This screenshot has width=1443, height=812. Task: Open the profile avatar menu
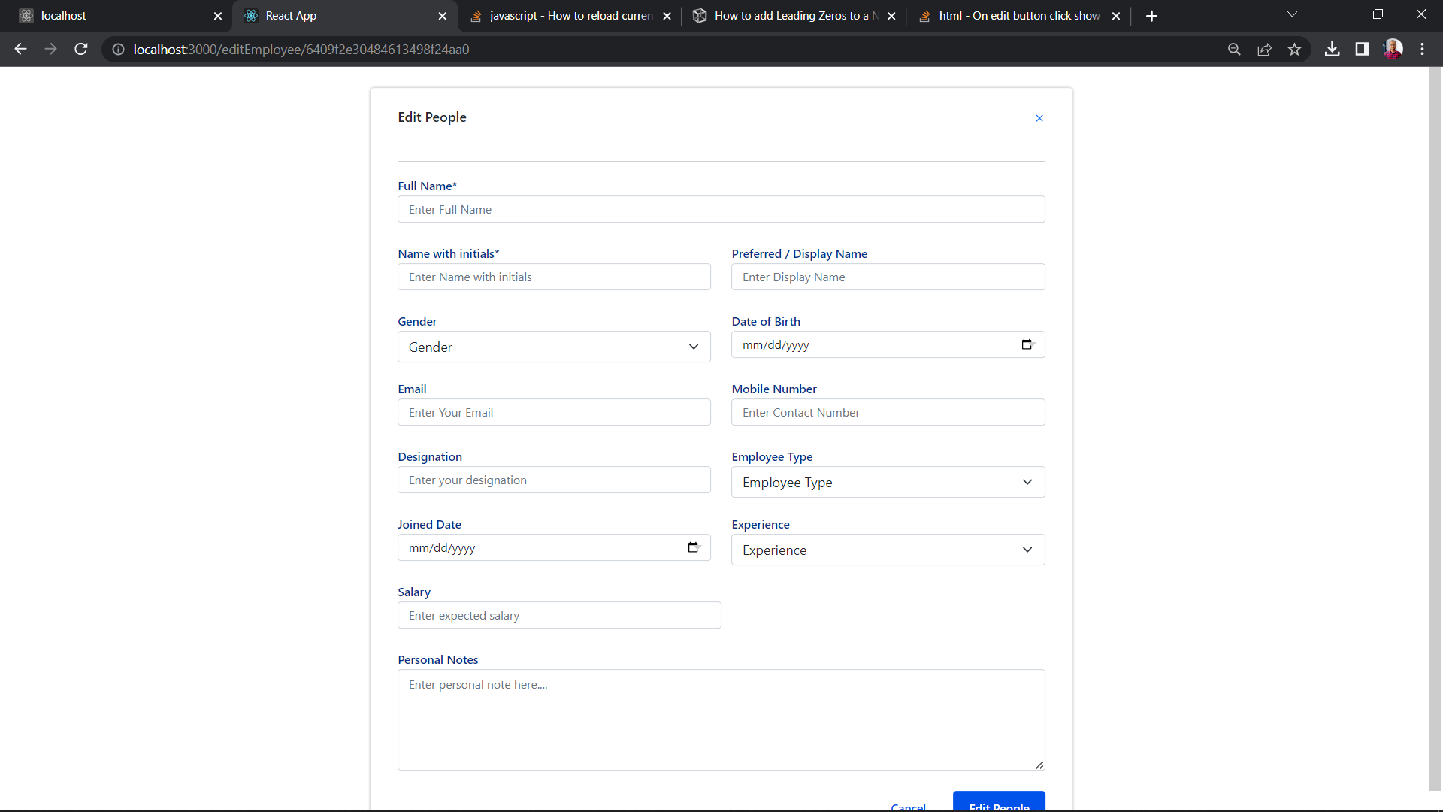click(x=1393, y=49)
